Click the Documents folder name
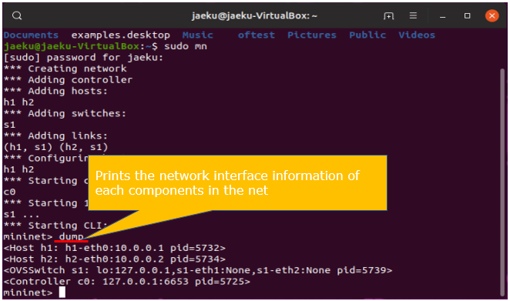Image resolution: width=510 pixels, height=301 pixels. (x=32, y=35)
